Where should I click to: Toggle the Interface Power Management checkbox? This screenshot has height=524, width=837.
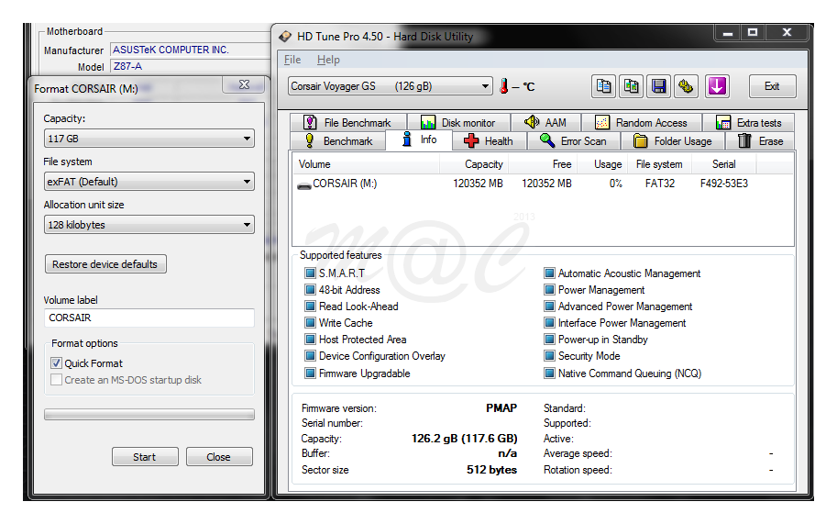pos(549,323)
